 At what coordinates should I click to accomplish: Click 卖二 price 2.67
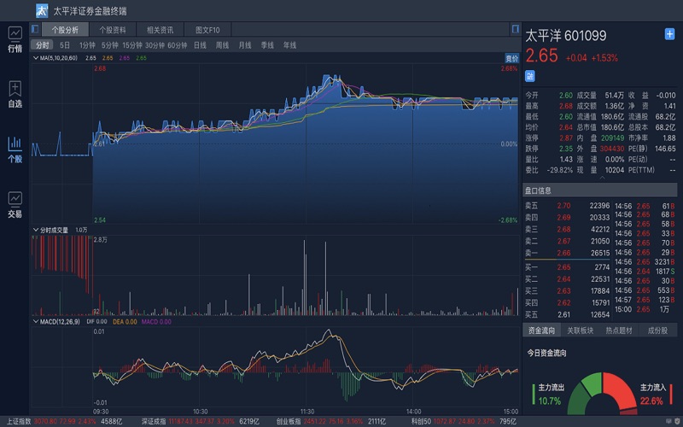563,241
